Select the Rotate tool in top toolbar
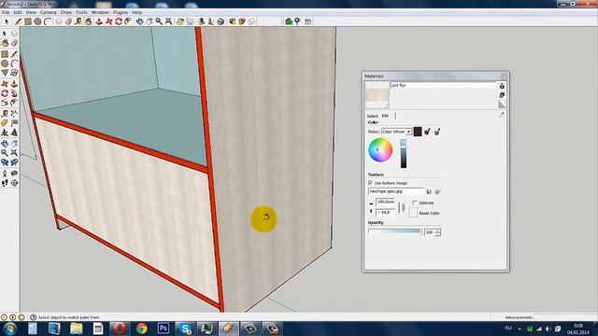 (119, 21)
